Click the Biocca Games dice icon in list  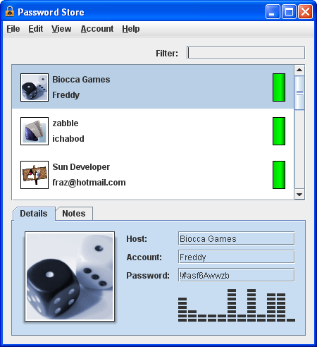coord(35,87)
